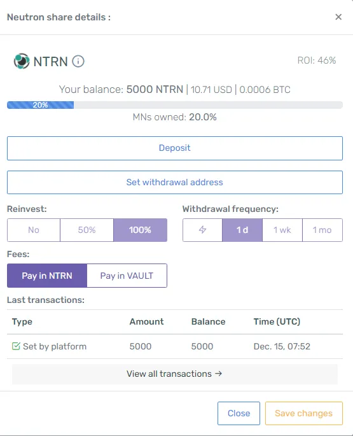This screenshot has height=436, width=353.
Task: Select Pay in VAULT fees option
Action: tap(127, 276)
